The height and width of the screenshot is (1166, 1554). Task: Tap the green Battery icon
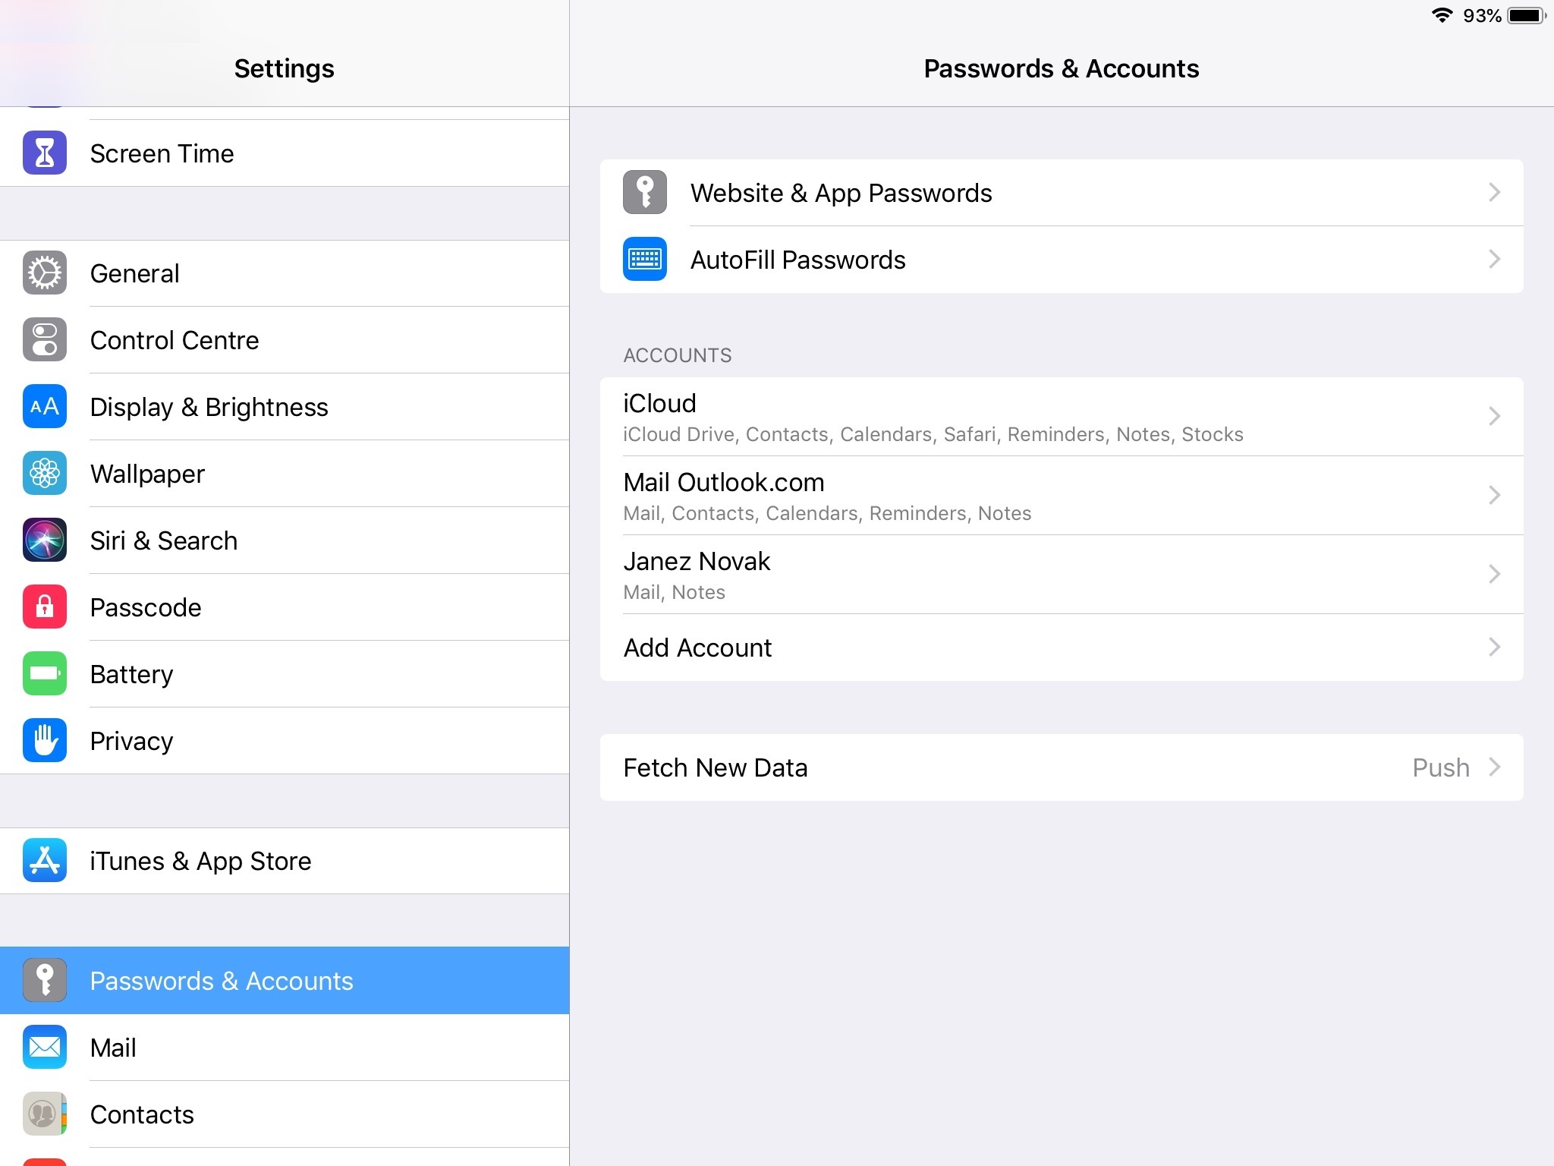(x=45, y=674)
